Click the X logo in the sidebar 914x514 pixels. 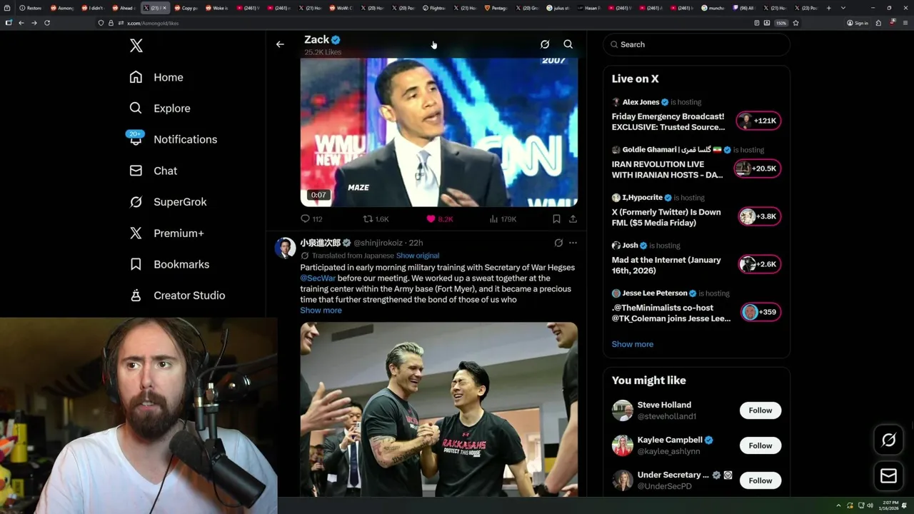coord(136,46)
